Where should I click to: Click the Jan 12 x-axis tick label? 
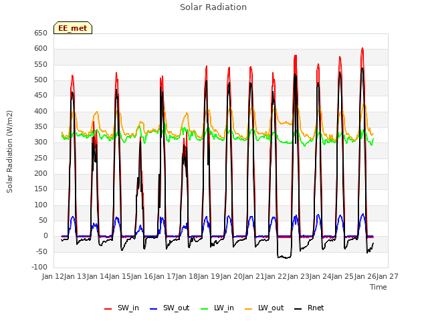click(x=53, y=276)
